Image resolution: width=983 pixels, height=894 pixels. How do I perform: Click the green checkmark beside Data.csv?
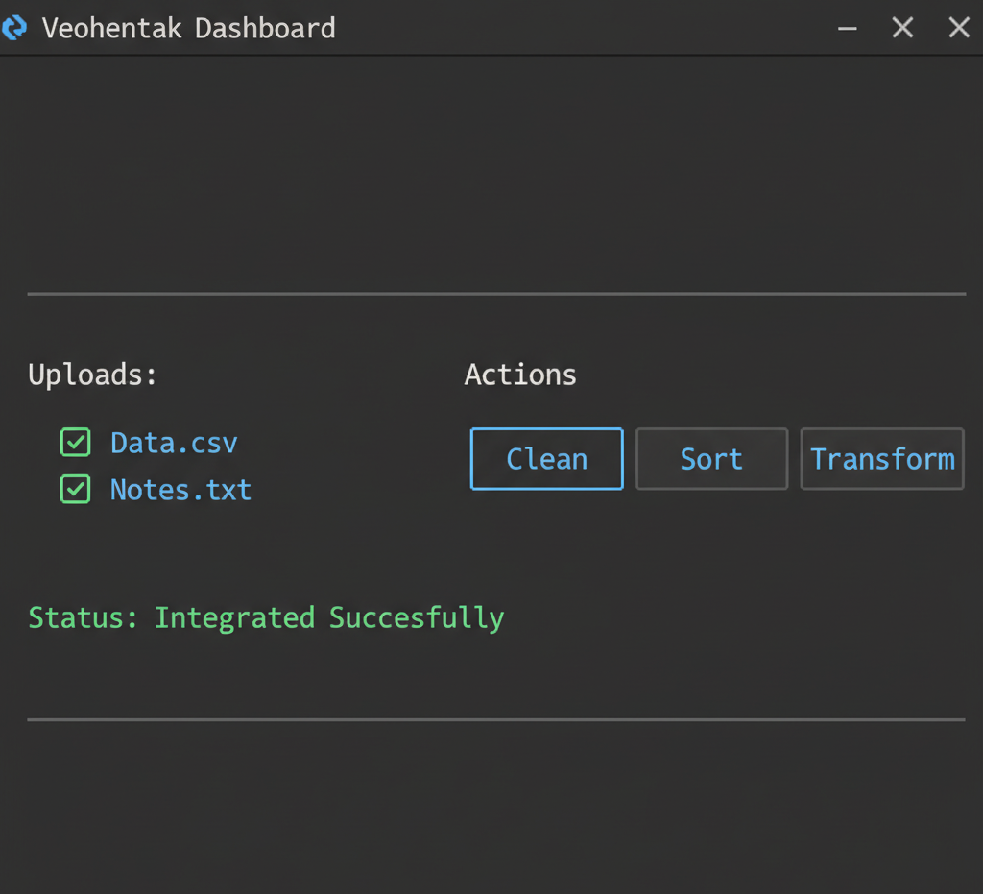click(x=75, y=443)
